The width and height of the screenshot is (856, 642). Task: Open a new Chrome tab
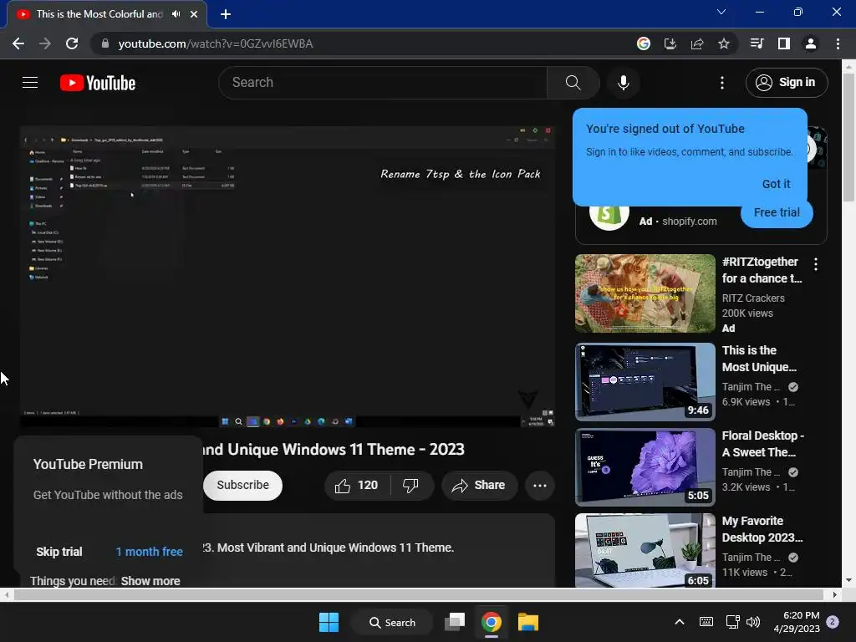(x=226, y=14)
